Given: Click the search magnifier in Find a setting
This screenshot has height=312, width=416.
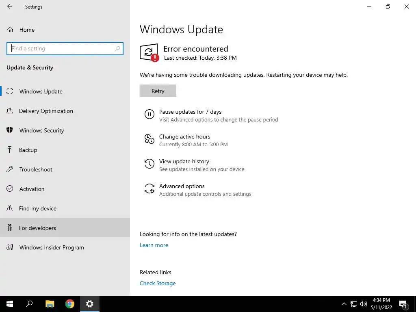Looking at the screenshot, I should click(117, 49).
